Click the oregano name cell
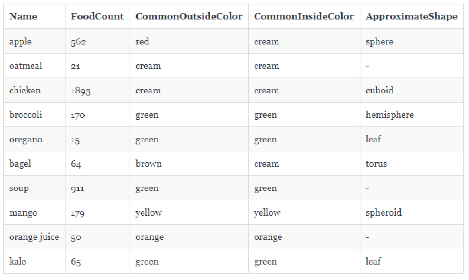The image size is (469, 280). click(26, 140)
